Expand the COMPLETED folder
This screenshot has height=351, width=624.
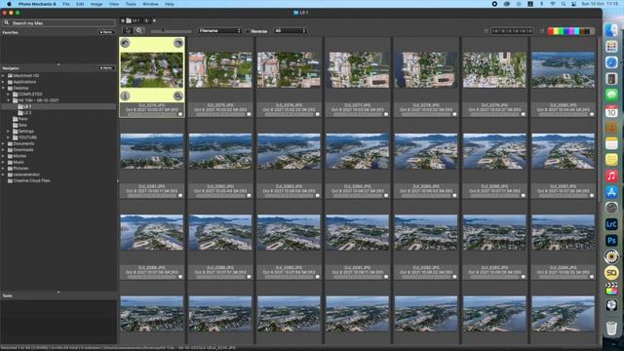9,95
